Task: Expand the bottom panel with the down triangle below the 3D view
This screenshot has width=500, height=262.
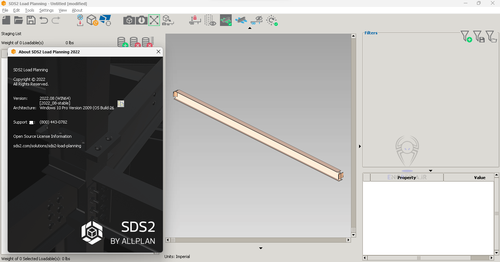Action: coord(261,248)
